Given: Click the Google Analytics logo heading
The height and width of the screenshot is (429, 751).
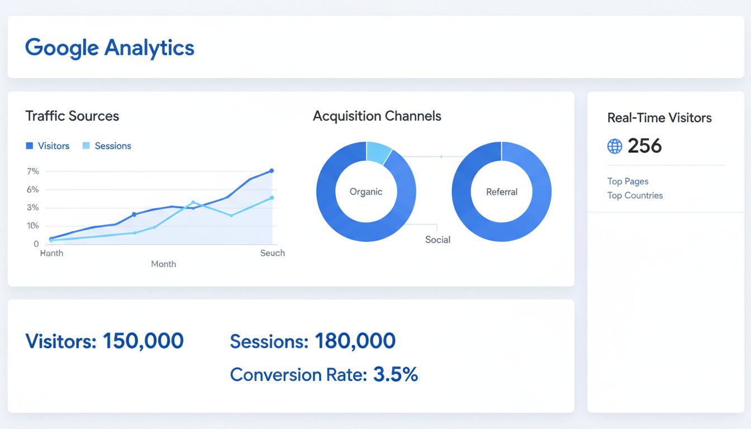Looking at the screenshot, I should tap(109, 48).
